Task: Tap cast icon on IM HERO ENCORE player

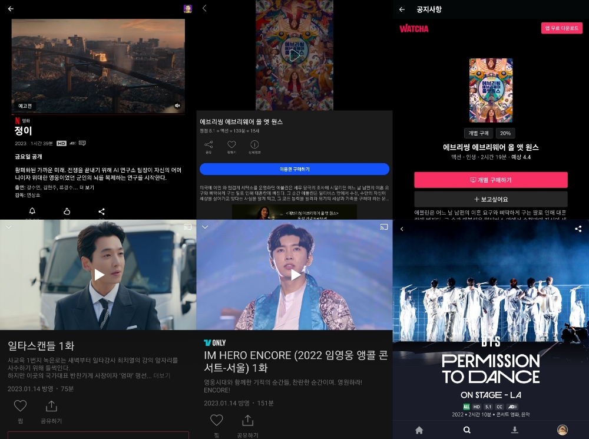Action: coord(384,227)
